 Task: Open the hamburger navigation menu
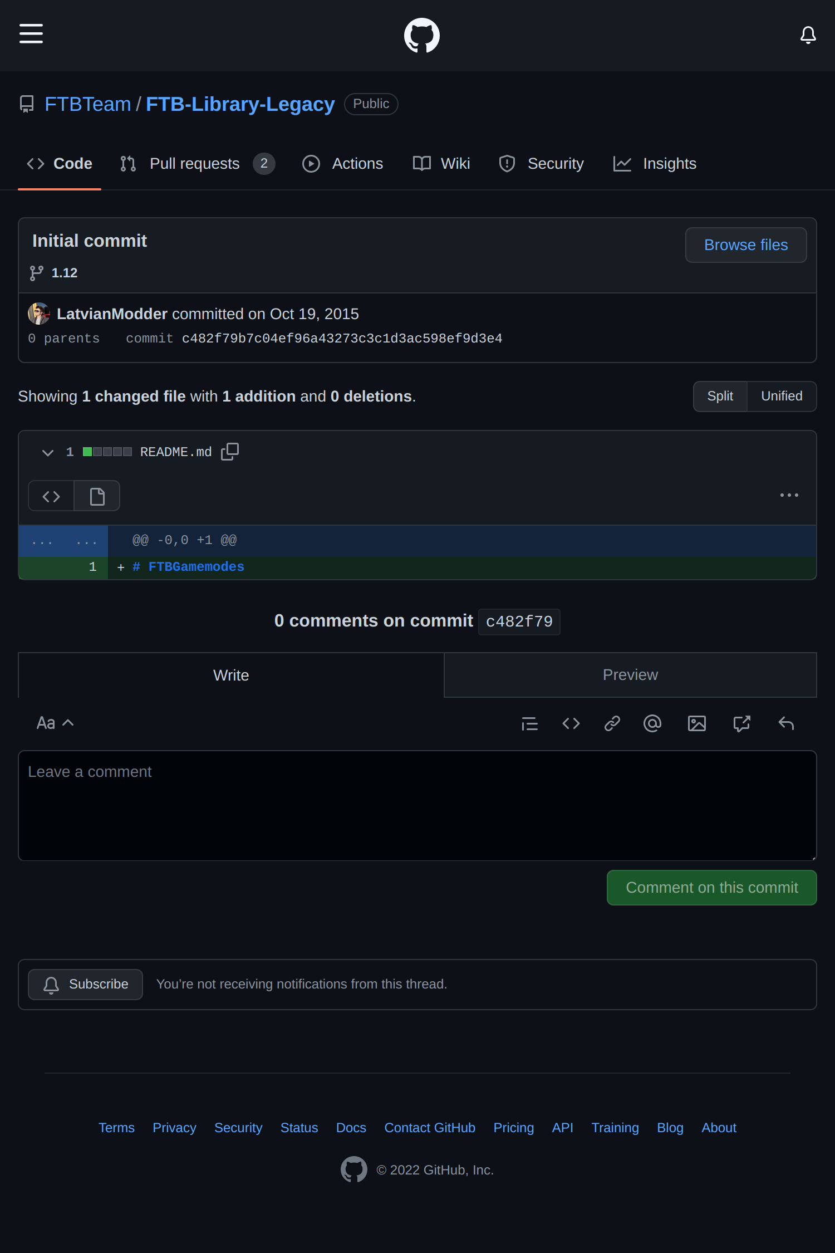coord(31,33)
